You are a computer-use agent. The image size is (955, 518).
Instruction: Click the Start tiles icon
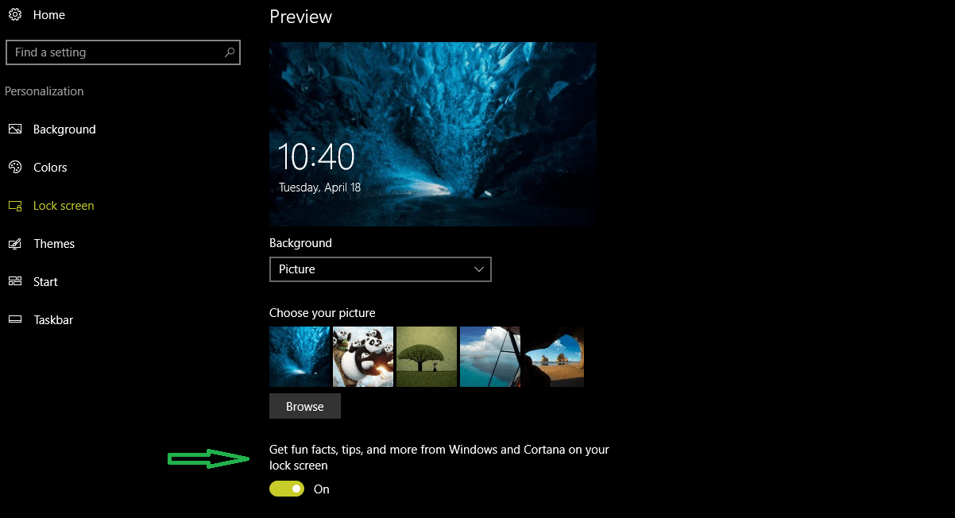(15, 282)
